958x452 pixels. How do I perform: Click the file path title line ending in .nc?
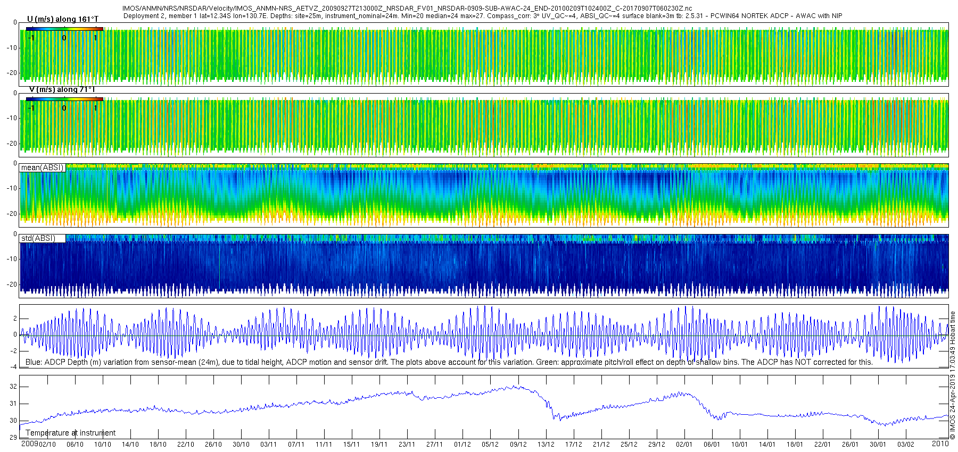tap(407, 9)
